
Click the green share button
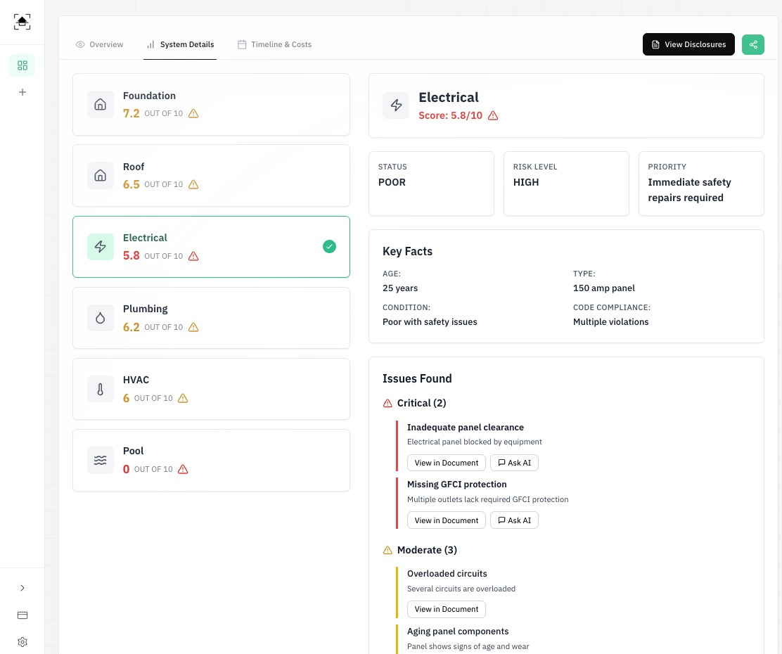click(x=753, y=44)
